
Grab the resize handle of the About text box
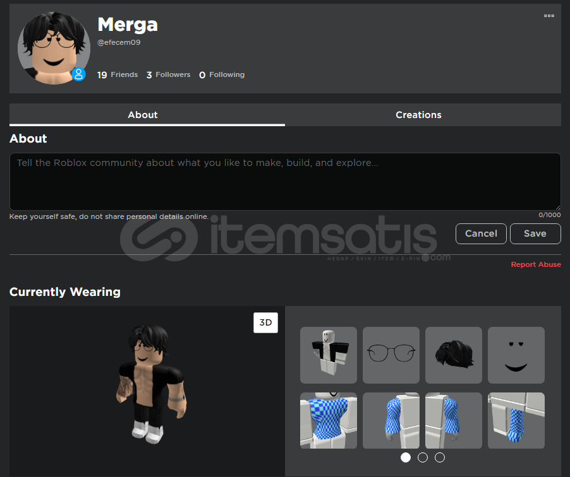[x=558, y=208]
